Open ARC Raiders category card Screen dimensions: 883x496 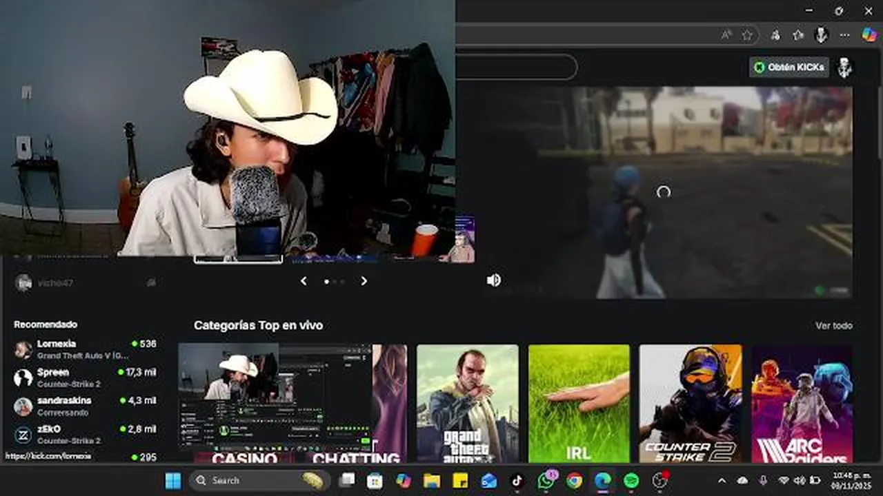click(802, 404)
